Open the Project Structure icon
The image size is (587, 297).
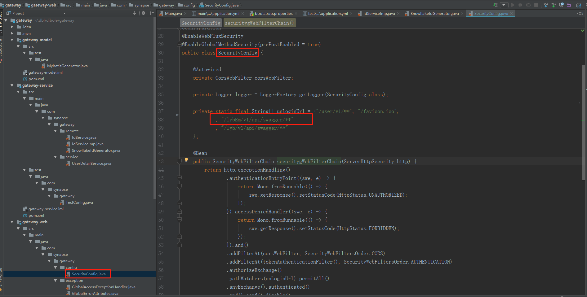(x=579, y=5)
